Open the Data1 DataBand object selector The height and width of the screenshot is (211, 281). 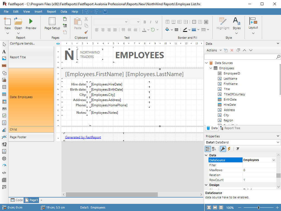tap(278, 142)
